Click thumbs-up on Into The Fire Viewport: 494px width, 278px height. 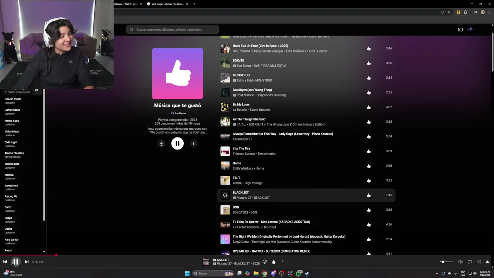pos(369,151)
